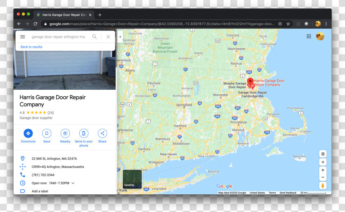Viewport: 345px width, 212px height.
Task: Click the address pin icon
Action: tap(23, 158)
